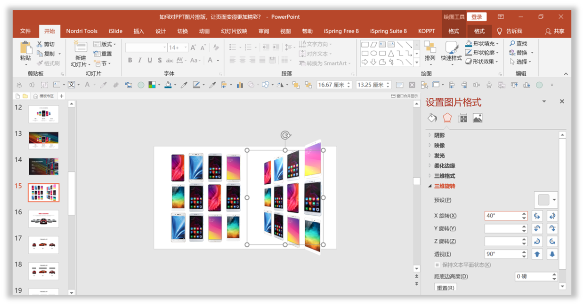
Task: Switch to the Insert (插入) tab
Action: pyautogui.click(x=138, y=31)
